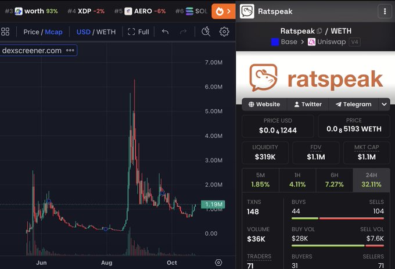Image resolution: width=395 pixels, height=269 pixels.
Task: Select the 24H timeframe tab
Action: [371, 180]
